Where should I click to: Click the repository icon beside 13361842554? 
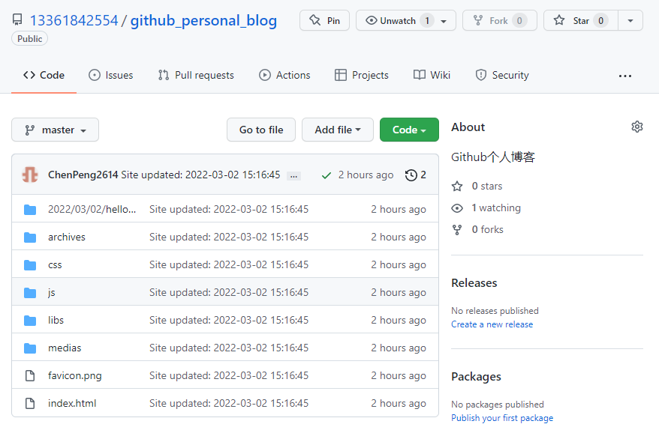(17, 19)
